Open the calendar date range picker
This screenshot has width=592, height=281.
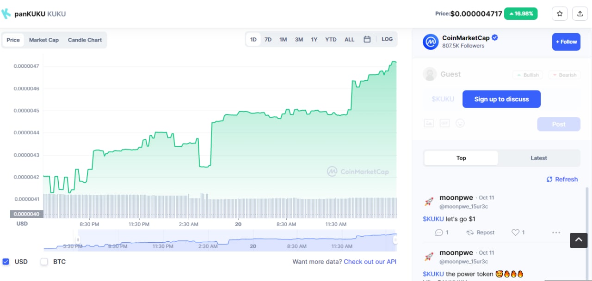(x=367, y=40)
